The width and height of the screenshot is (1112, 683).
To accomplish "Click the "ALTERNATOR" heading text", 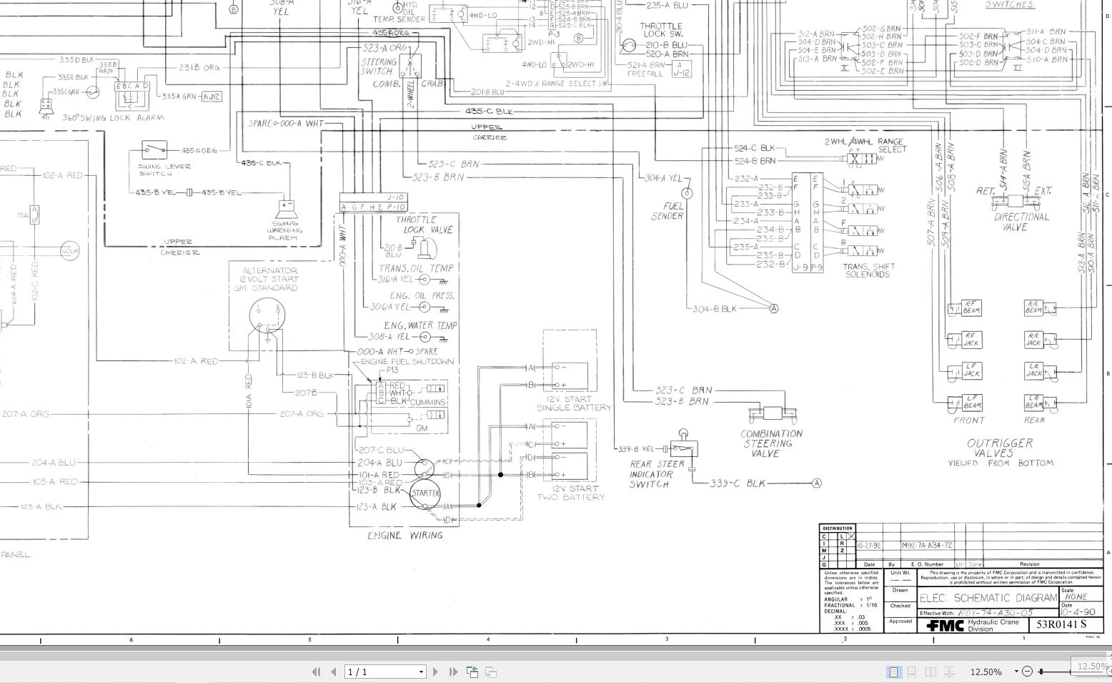I will tap(270, 271).
